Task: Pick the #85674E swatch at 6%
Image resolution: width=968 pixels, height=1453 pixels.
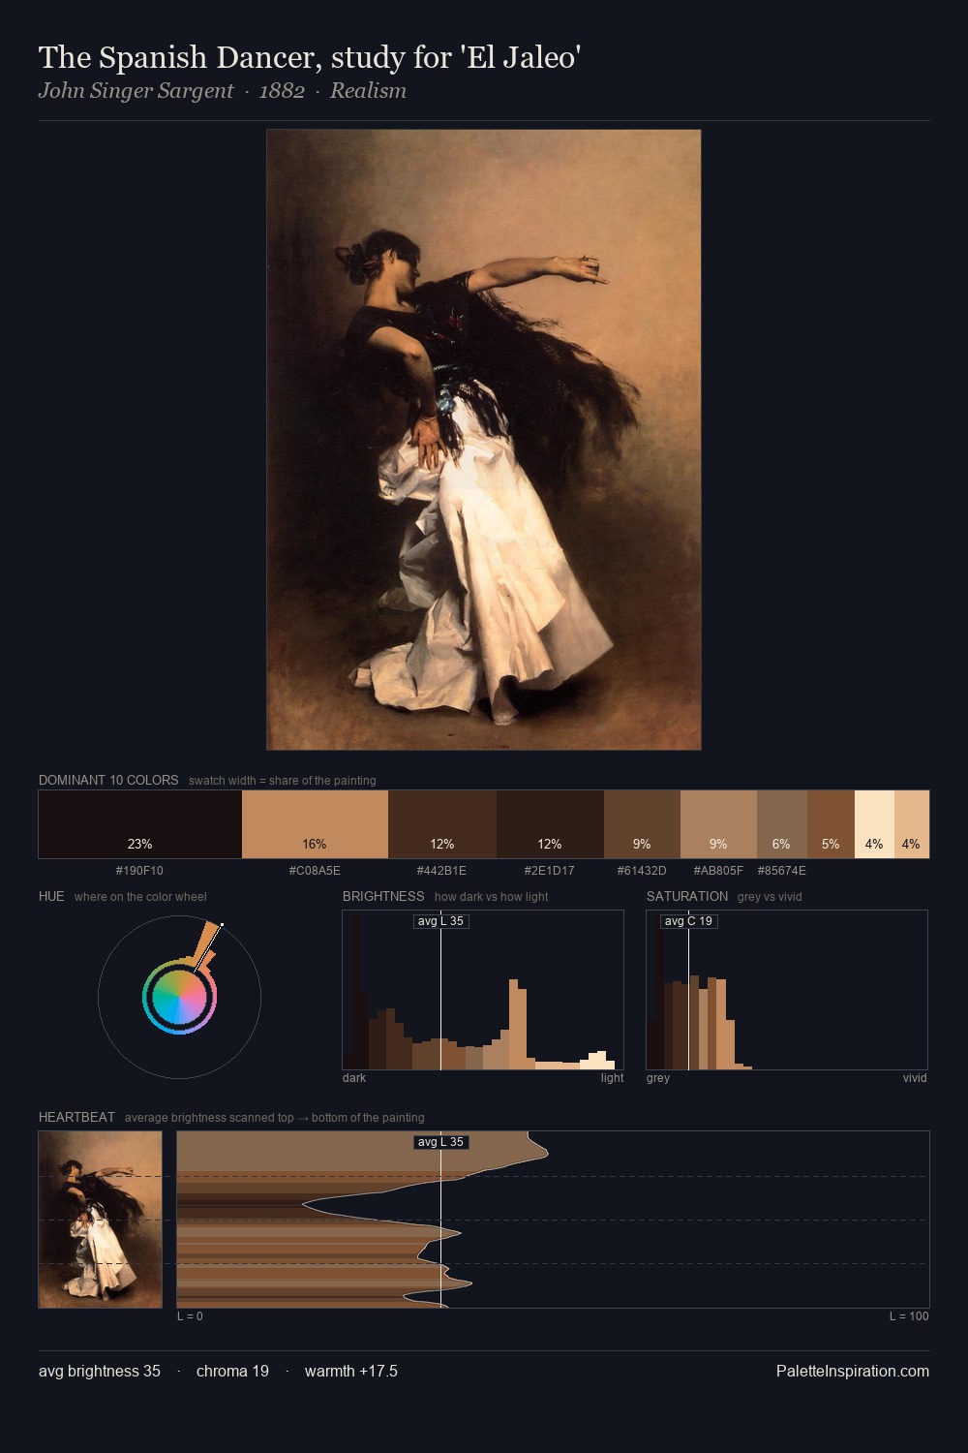Action: pos(782,824)
